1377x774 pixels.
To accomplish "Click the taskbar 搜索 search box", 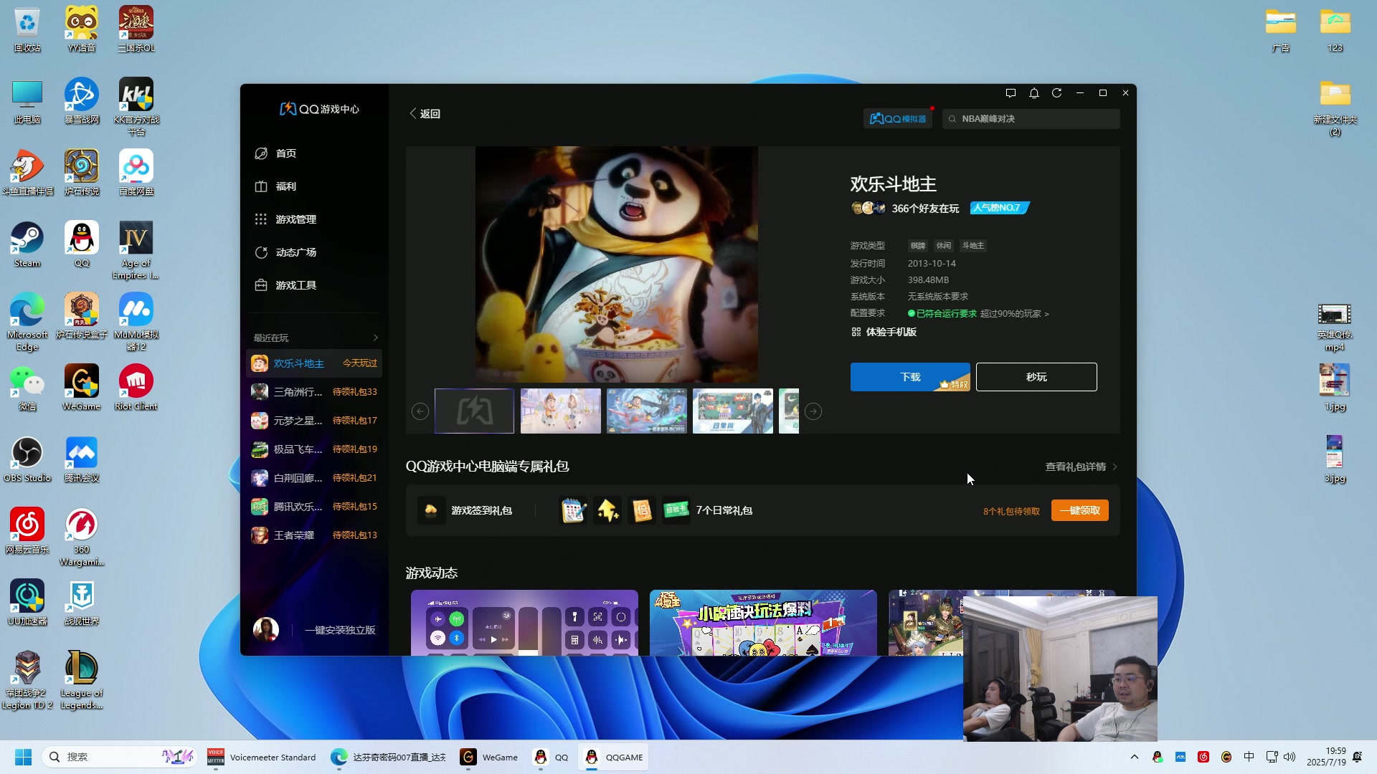I will click(x=119, y=757).
